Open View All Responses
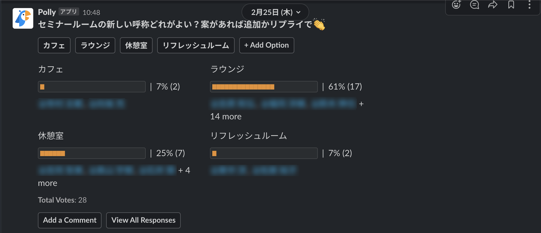The image size is (541, 233). (x=143, y=220)
